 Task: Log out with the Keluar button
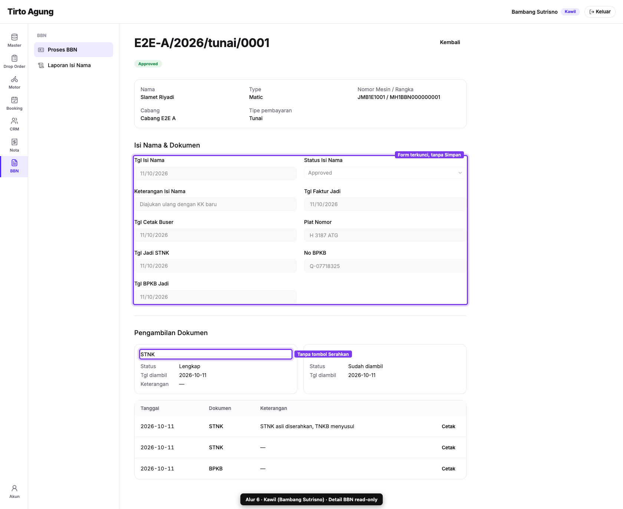(x=600, y=12)
